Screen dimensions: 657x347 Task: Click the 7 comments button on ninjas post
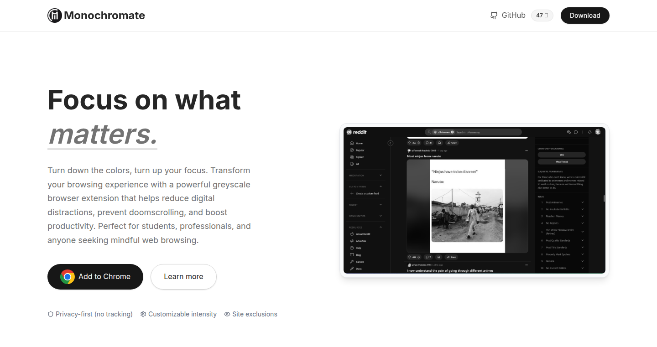[428, 257]
